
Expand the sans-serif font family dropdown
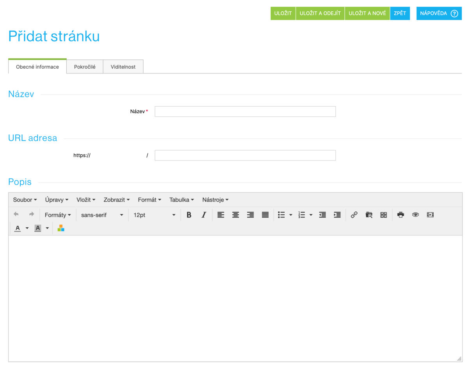point(102,215)
